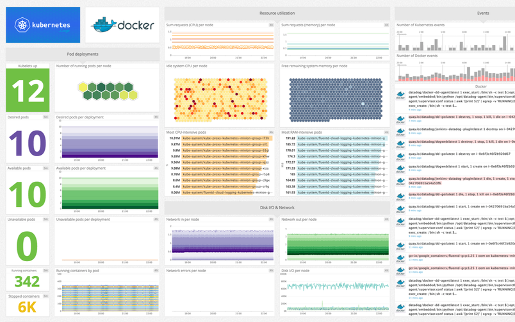Click the Kubelets up value 12
The image size is (515, 322).
(28, 90)
